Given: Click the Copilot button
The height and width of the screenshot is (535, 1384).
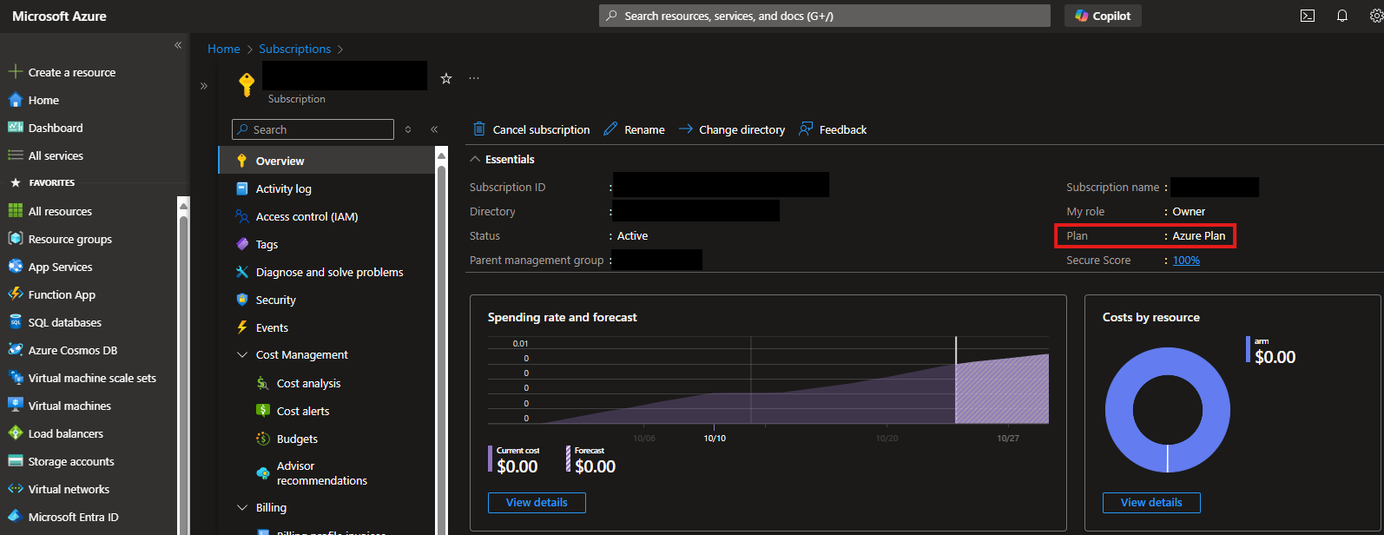Looking at the screenshot, I should 1103,16.
